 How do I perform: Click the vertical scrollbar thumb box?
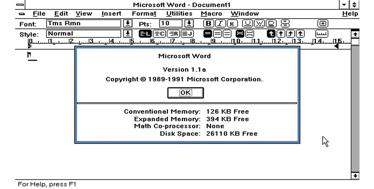tap(355, 41)
